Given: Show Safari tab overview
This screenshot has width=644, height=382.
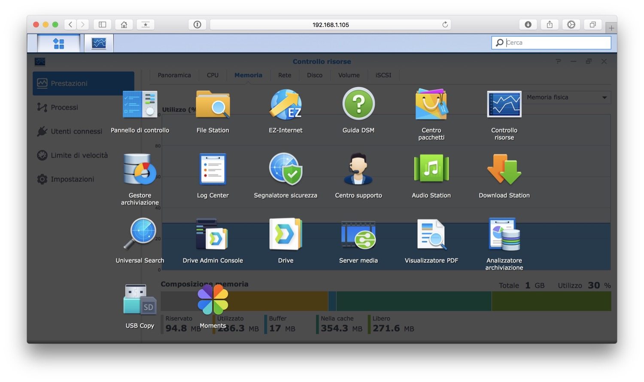Looking at the screenshot, I should pos(592,24).
